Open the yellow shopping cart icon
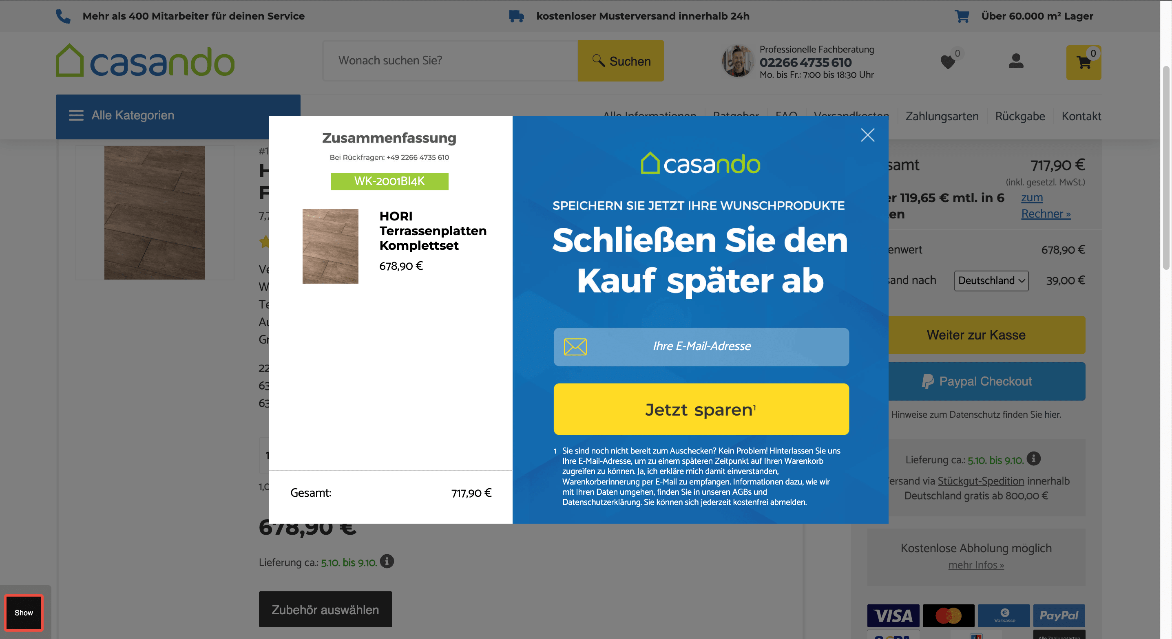Screen dimensions: 1172x639 coord(1083,62)
